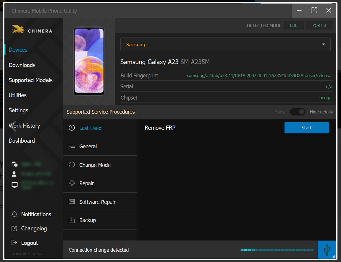Select the Software Repair tab
This screenshot has width=341, height=262.
pyautogui.click(x=100, y=202)
